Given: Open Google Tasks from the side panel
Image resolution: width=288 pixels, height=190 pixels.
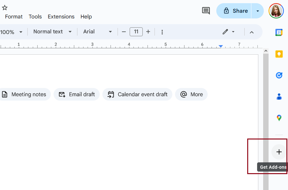Looking at the screenshot, I should click(279, 75).
